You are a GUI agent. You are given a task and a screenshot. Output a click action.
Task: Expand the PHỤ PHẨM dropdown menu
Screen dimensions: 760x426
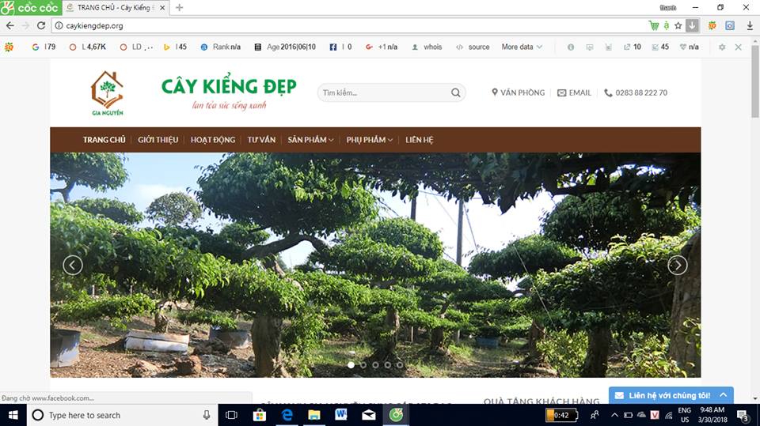[369, 140]
